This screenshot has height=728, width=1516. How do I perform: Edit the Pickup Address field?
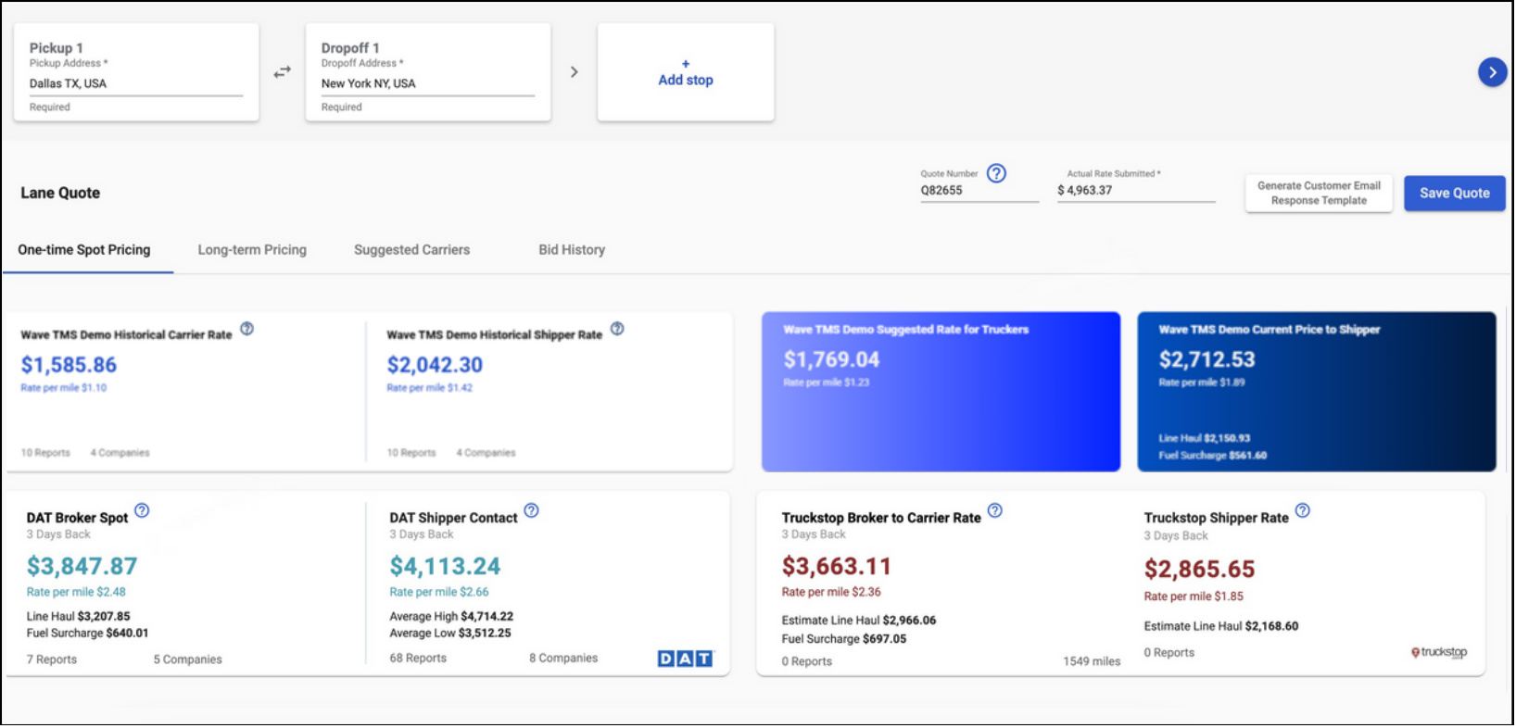pos(135,83)
